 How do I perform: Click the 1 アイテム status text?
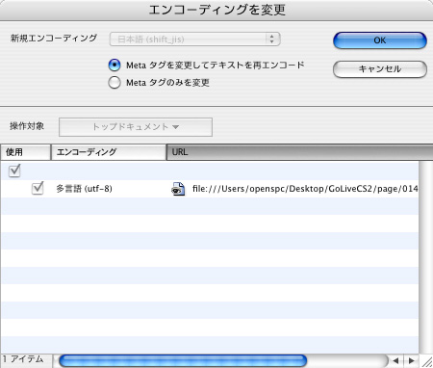point(23,359)
